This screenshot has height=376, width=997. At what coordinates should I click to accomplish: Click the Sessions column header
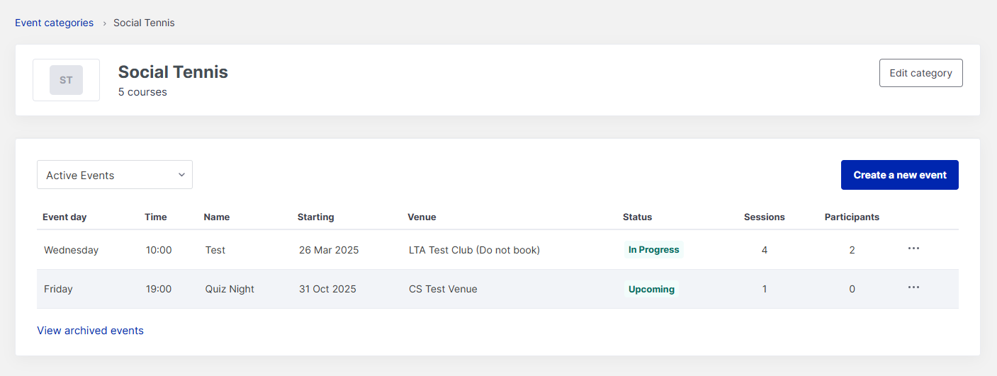coord(764,217)
